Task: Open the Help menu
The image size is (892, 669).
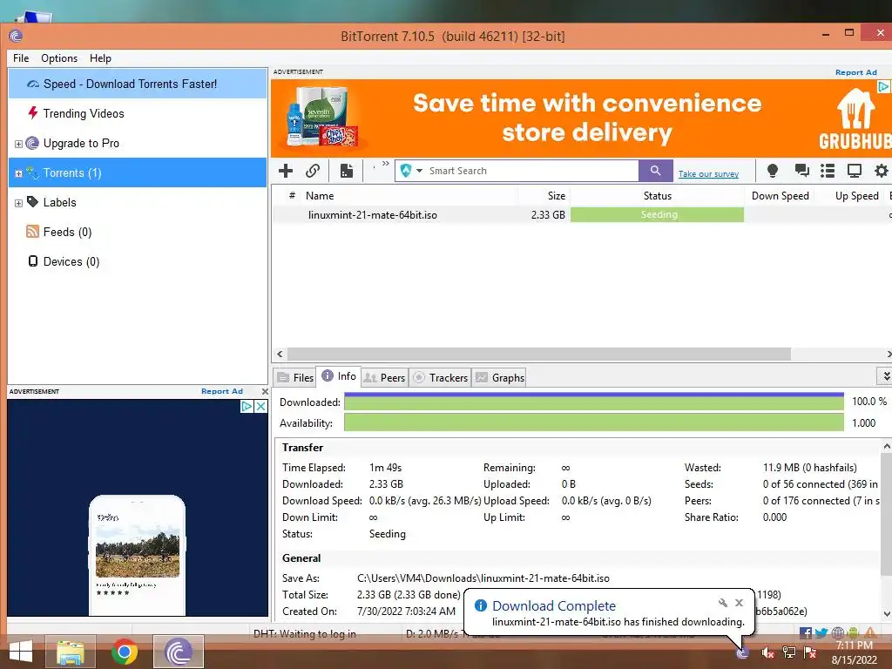Action: click(100, 58)
